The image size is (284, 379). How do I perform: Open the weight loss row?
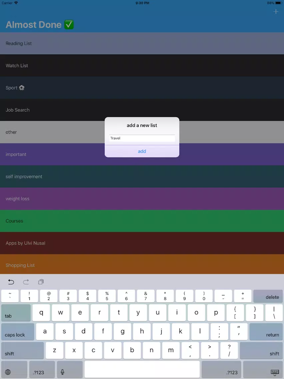[x=142, y=199]
